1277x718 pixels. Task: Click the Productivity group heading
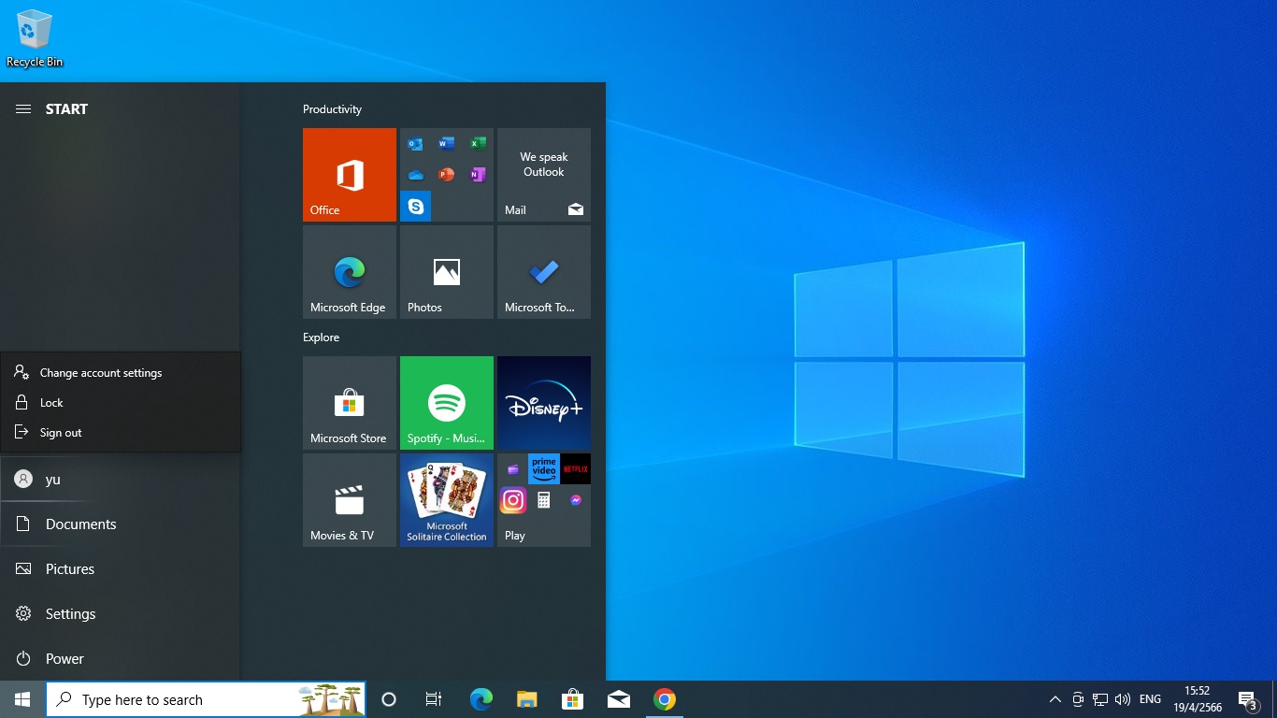pyautogui.click(x=332, y=109)
